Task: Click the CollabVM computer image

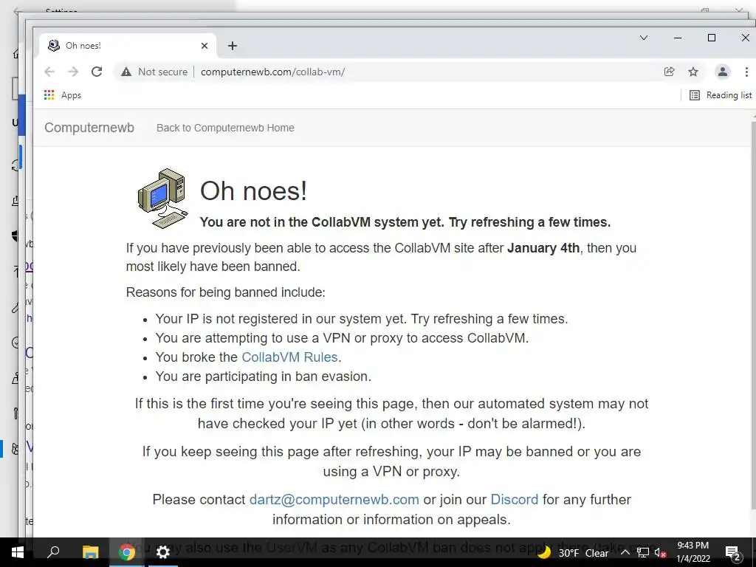Action: (x=163, y=198)
